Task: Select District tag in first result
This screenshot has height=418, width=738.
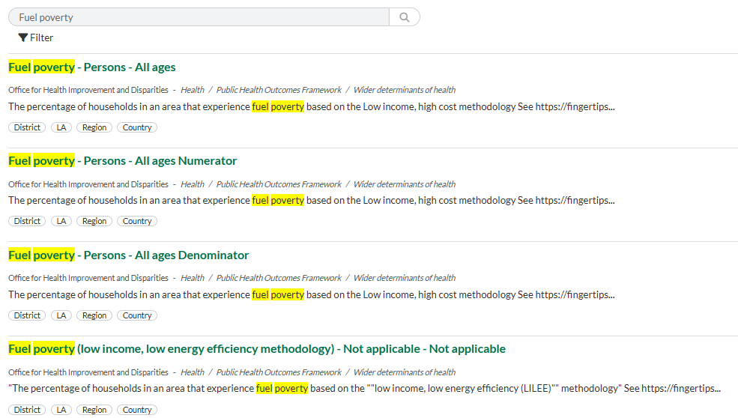Action: [x=27, y=127]
